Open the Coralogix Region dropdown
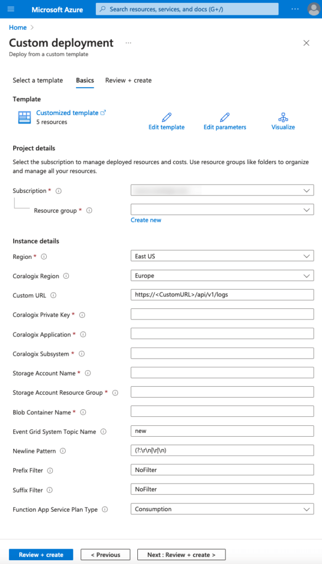The width and height of the screenshot is (322, 564). (222, 276)
